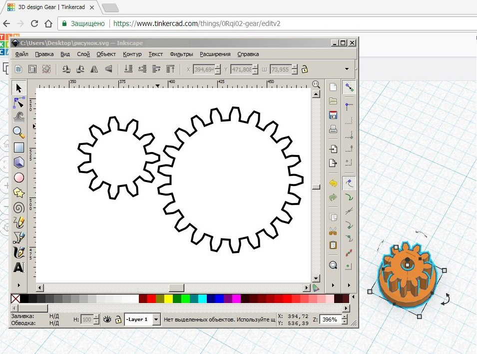
Task: Paste from clipboard icon
Action: [x=333, y=245]
